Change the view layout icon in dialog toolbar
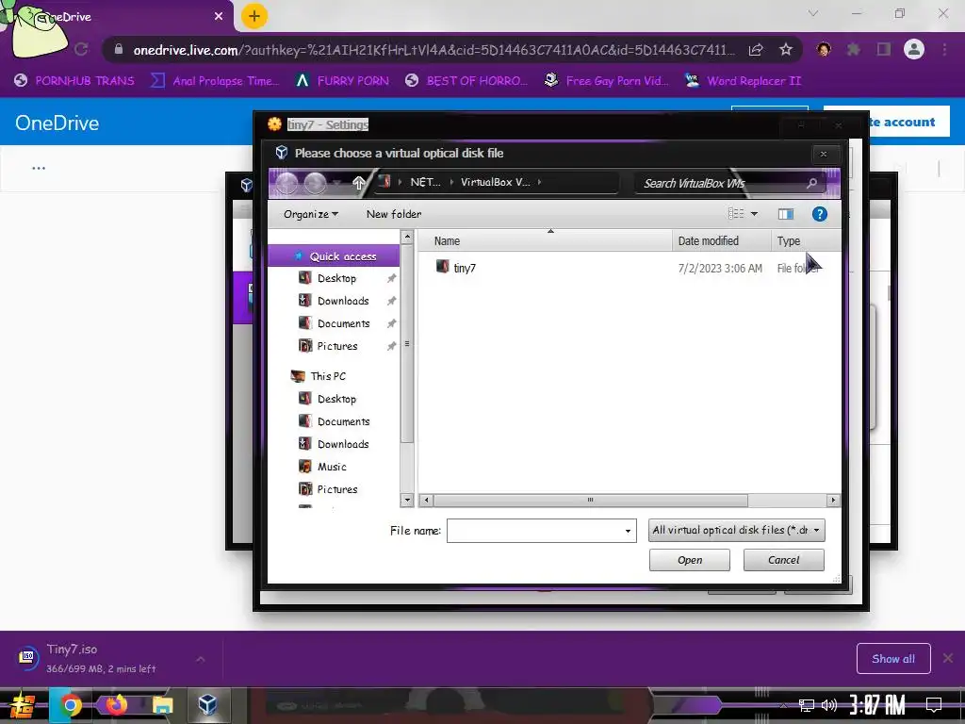Screen dimensions: 965x724 click(736, 214)
